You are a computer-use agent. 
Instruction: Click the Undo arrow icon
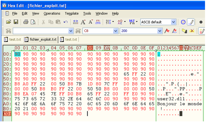66,22
